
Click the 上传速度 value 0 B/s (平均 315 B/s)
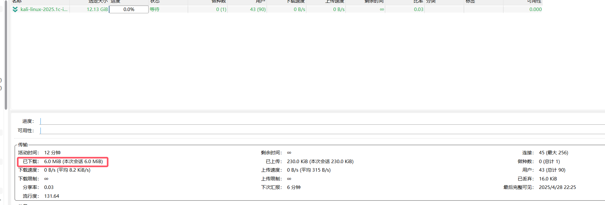click(x=309, y=170)
